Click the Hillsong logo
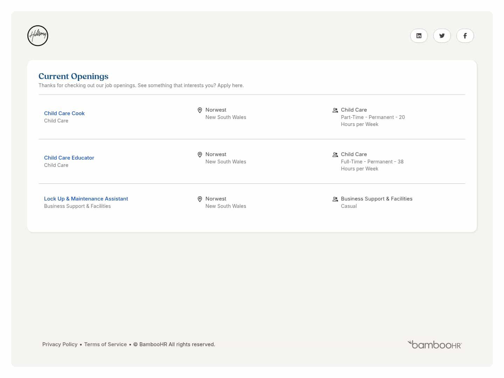Image resolution: width=504 pixels, height=378 pixels. coord(38,36)
